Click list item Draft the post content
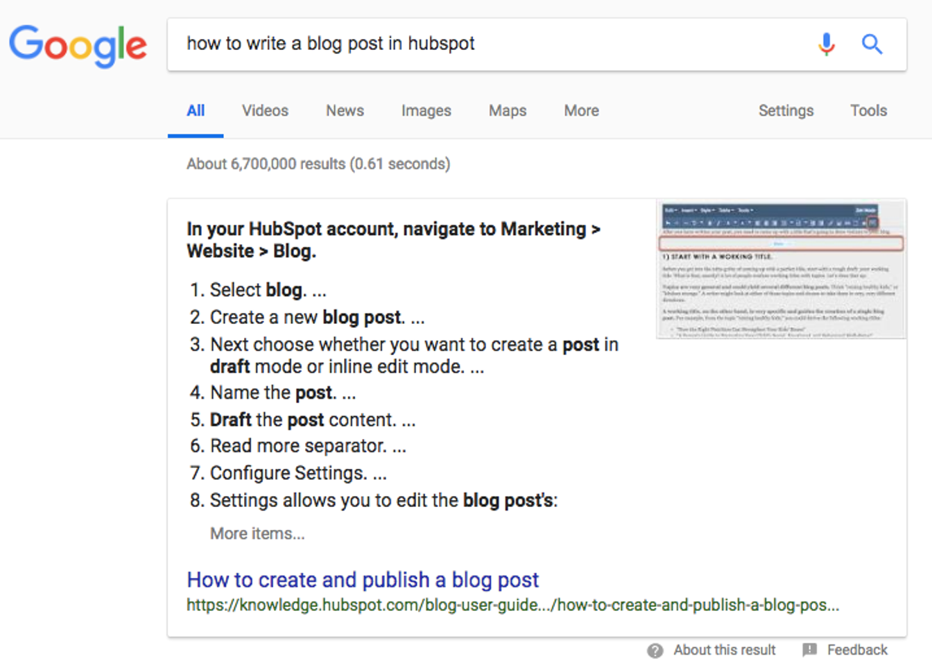The image size is (932, 670). click(302, 420)
